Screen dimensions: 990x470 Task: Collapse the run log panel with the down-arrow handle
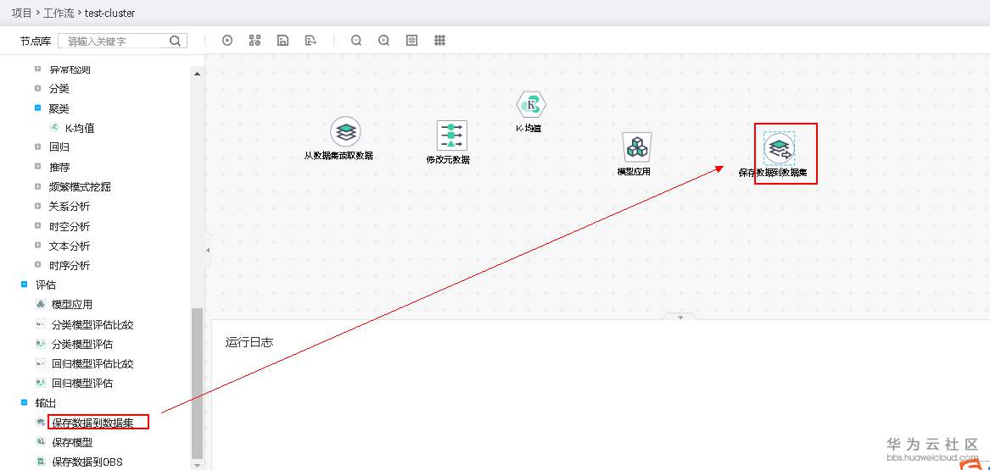click(x=680, y=317)
